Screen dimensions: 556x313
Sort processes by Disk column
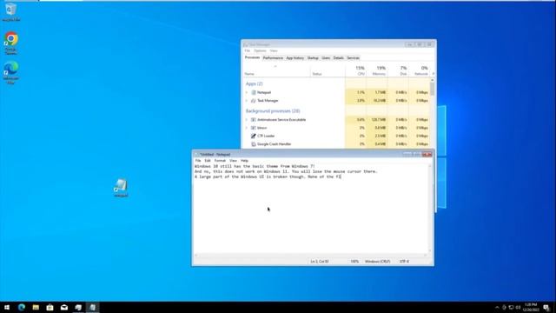point(398,70)
